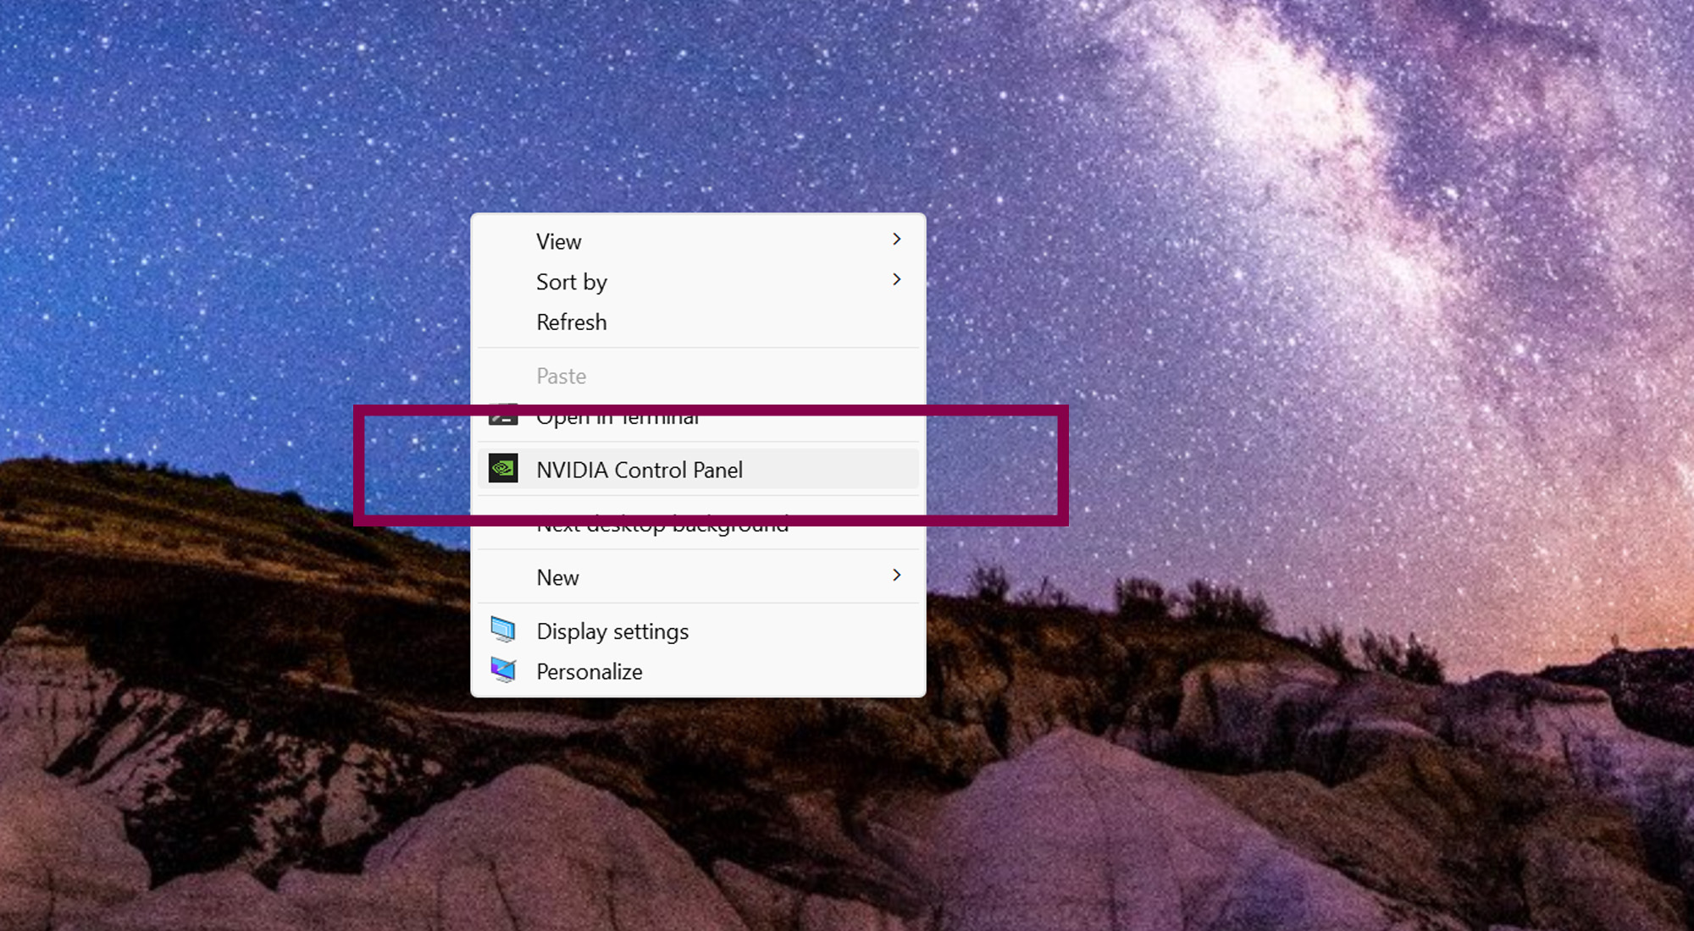Click the Personalize menu icon
The height and width of the screenshot is (931, 1694).
coord(503,670)
